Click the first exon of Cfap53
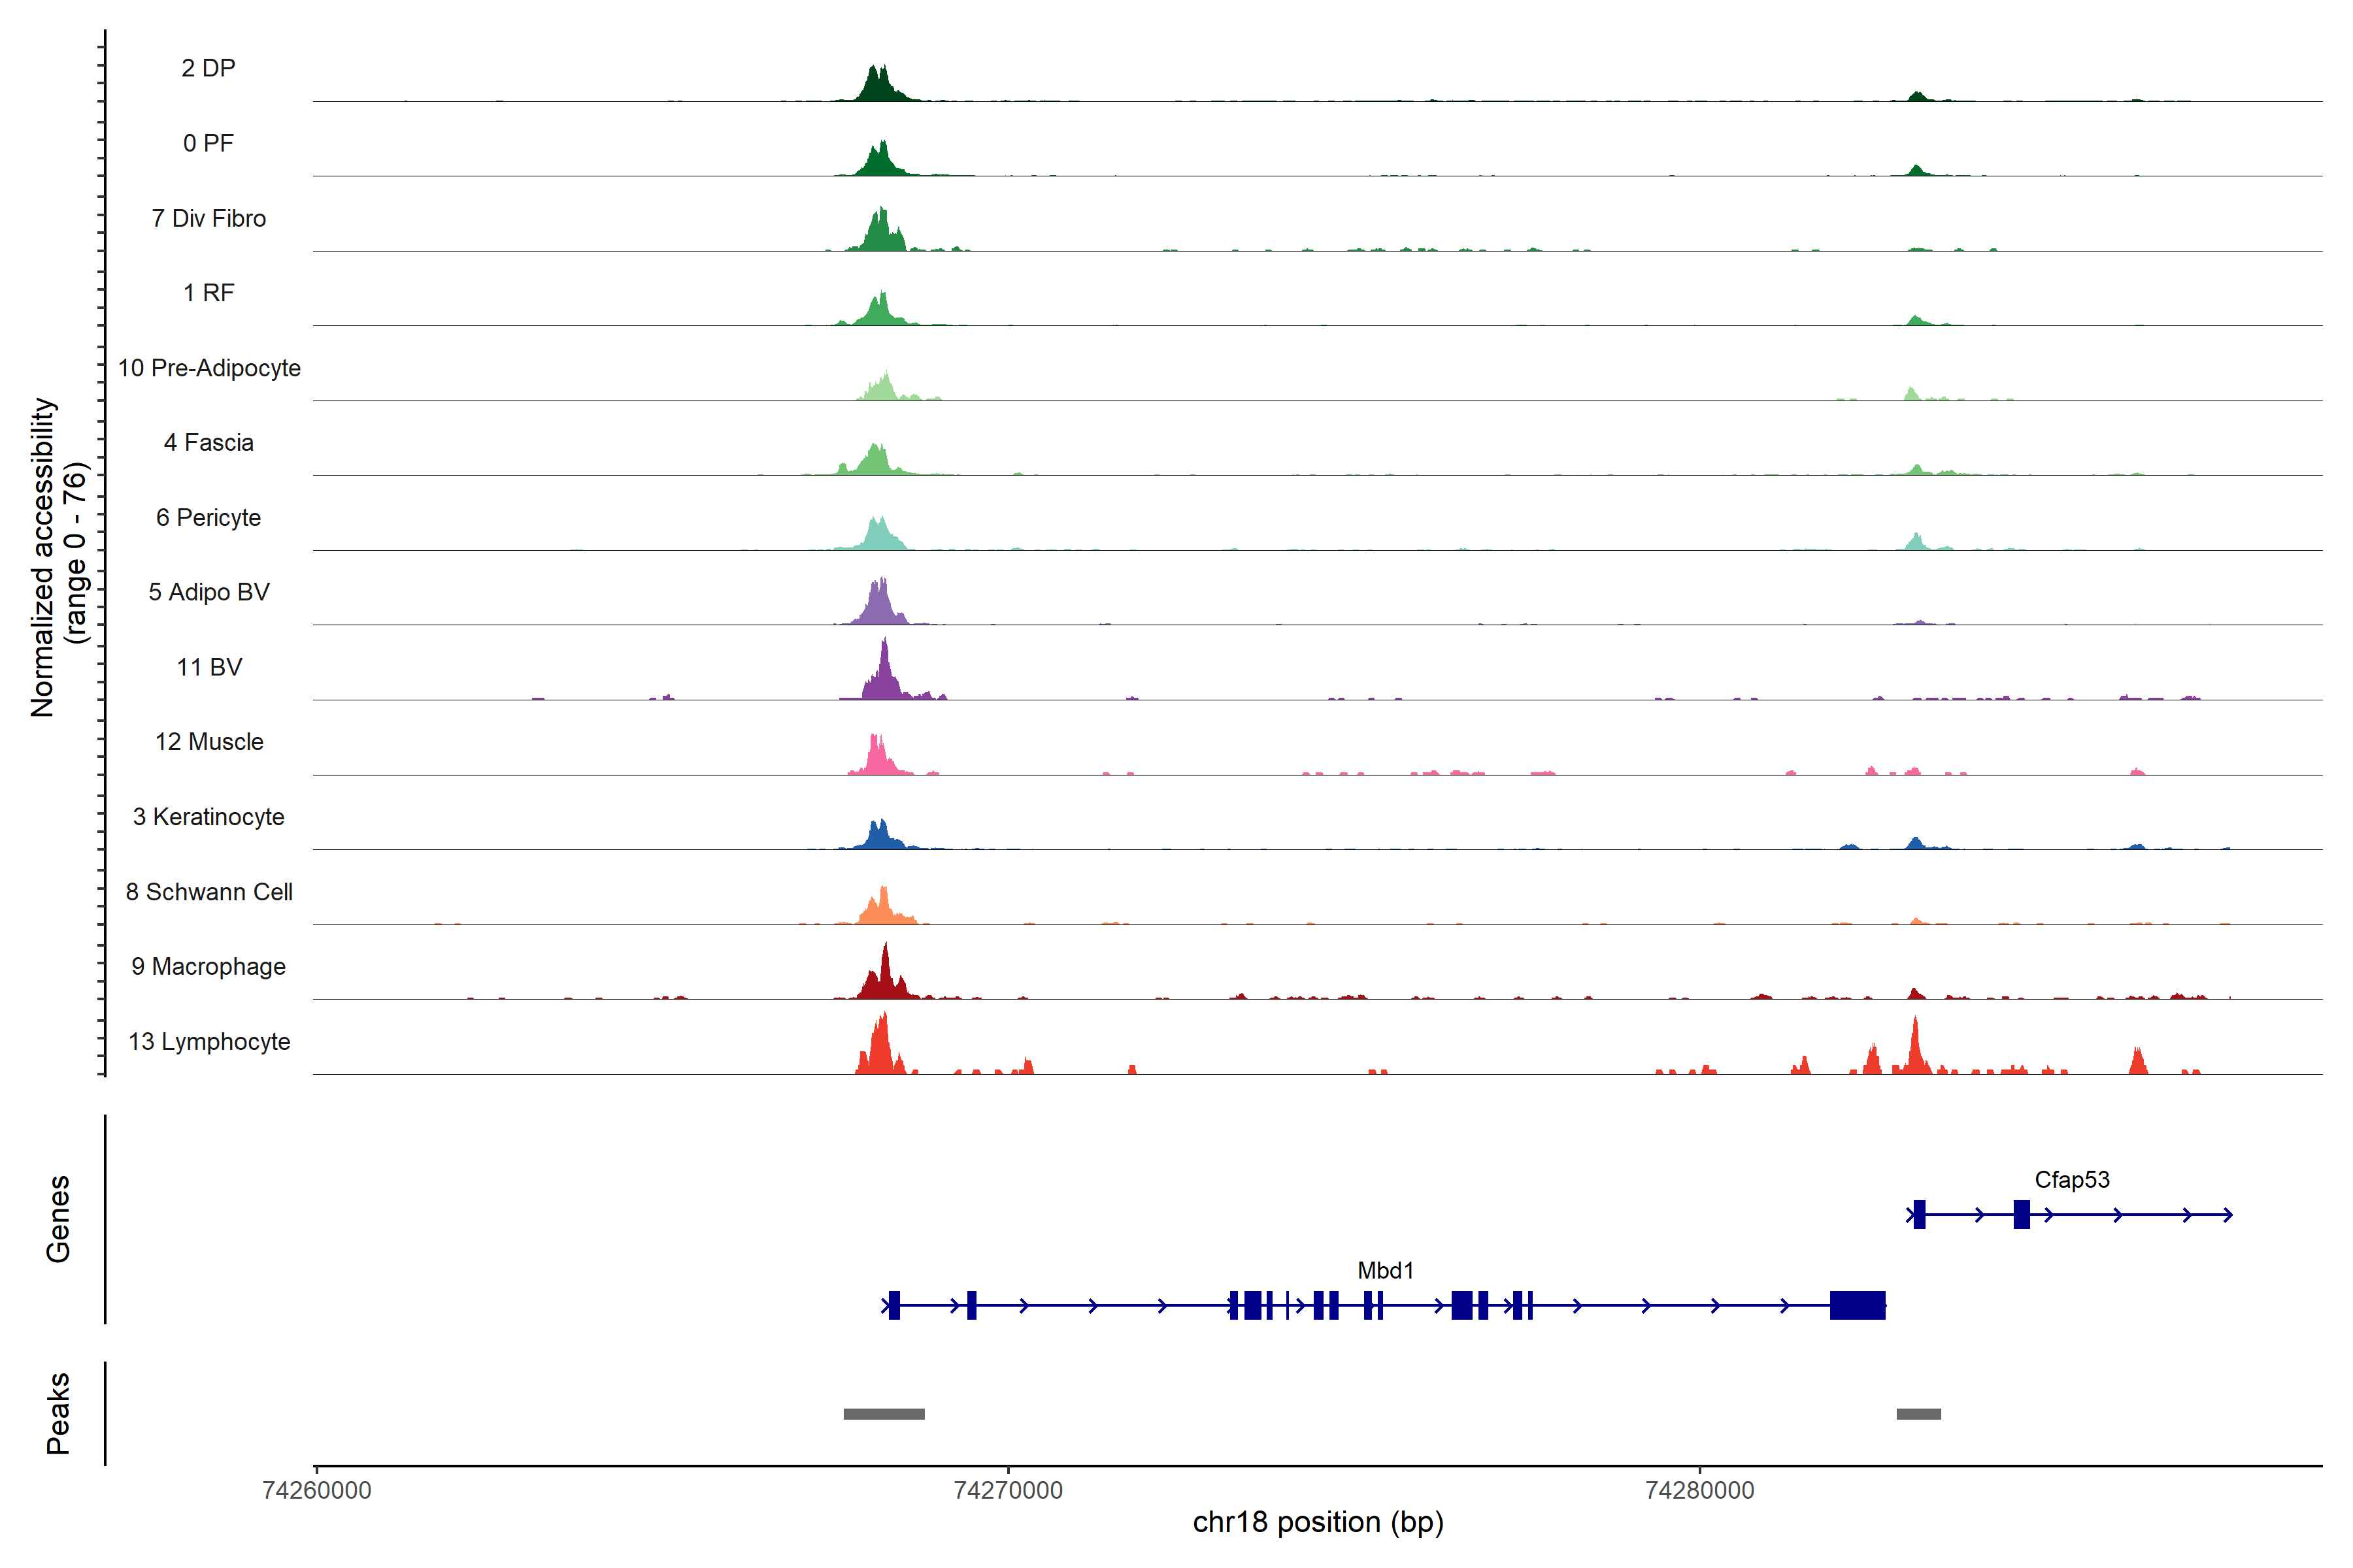This screenshot has height=1568, width=2353. [1919, 1214]
